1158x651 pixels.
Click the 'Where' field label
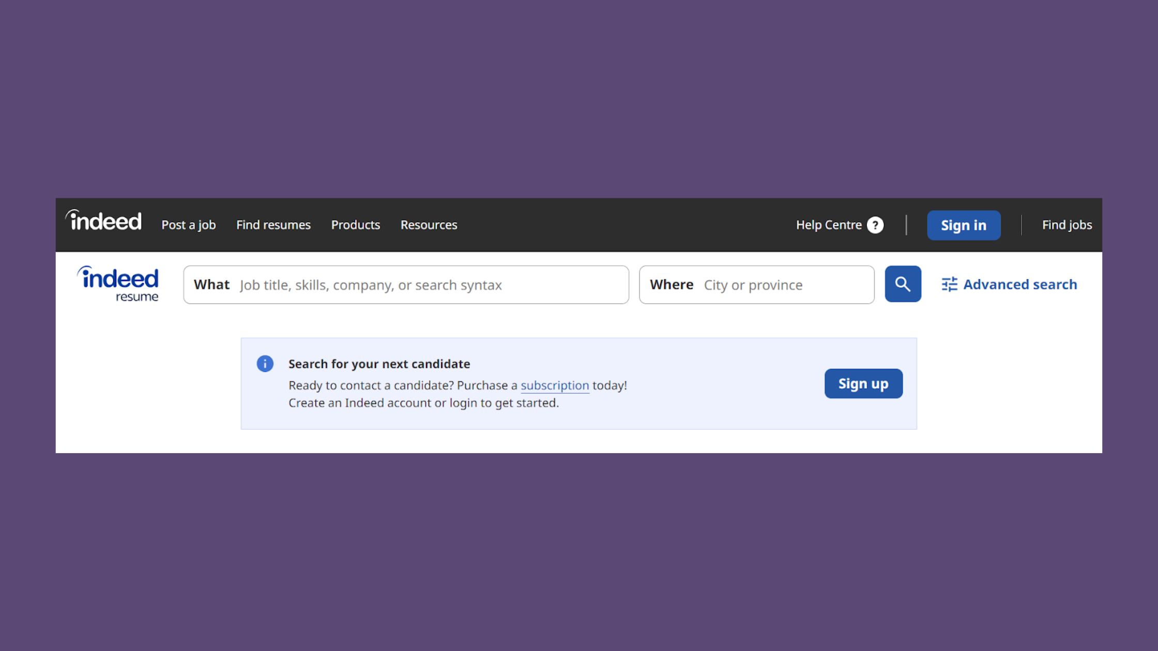tap(672, 285)
